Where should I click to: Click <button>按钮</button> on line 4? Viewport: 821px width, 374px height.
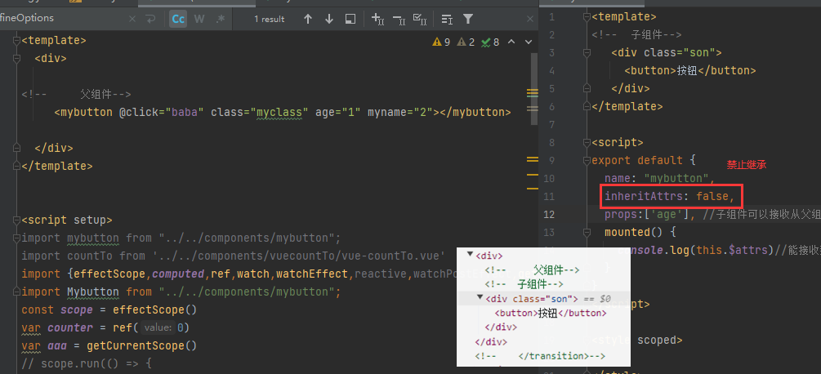coord(690,70)
